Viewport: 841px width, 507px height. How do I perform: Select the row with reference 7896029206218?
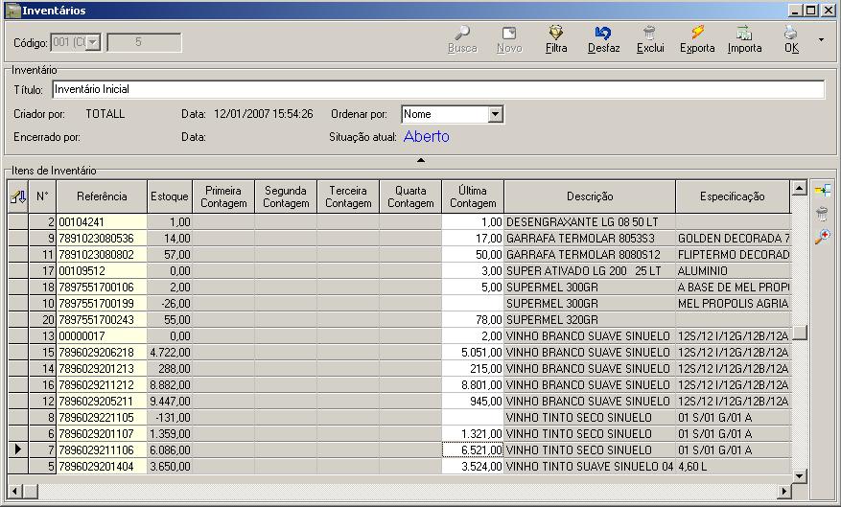coord(102,352)
